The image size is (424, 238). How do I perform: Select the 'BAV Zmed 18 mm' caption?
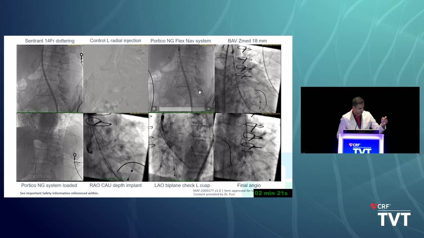(x=247, y=41)
